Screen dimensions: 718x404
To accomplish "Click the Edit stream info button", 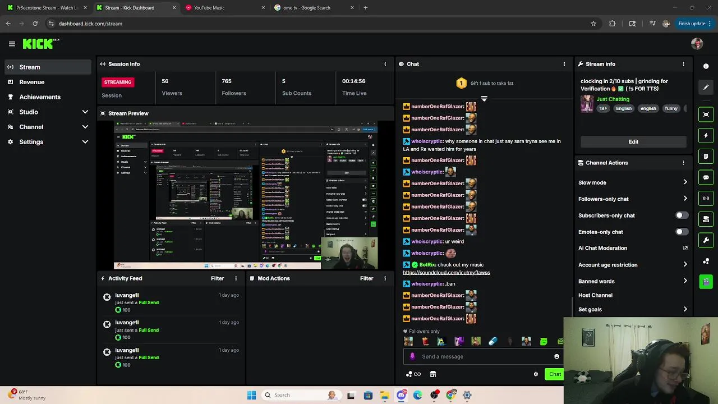I will 633,141.
